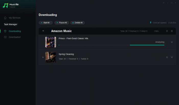Delete the Spring Cleaning task
The image size is (179, 105).
tap(172, 57)
